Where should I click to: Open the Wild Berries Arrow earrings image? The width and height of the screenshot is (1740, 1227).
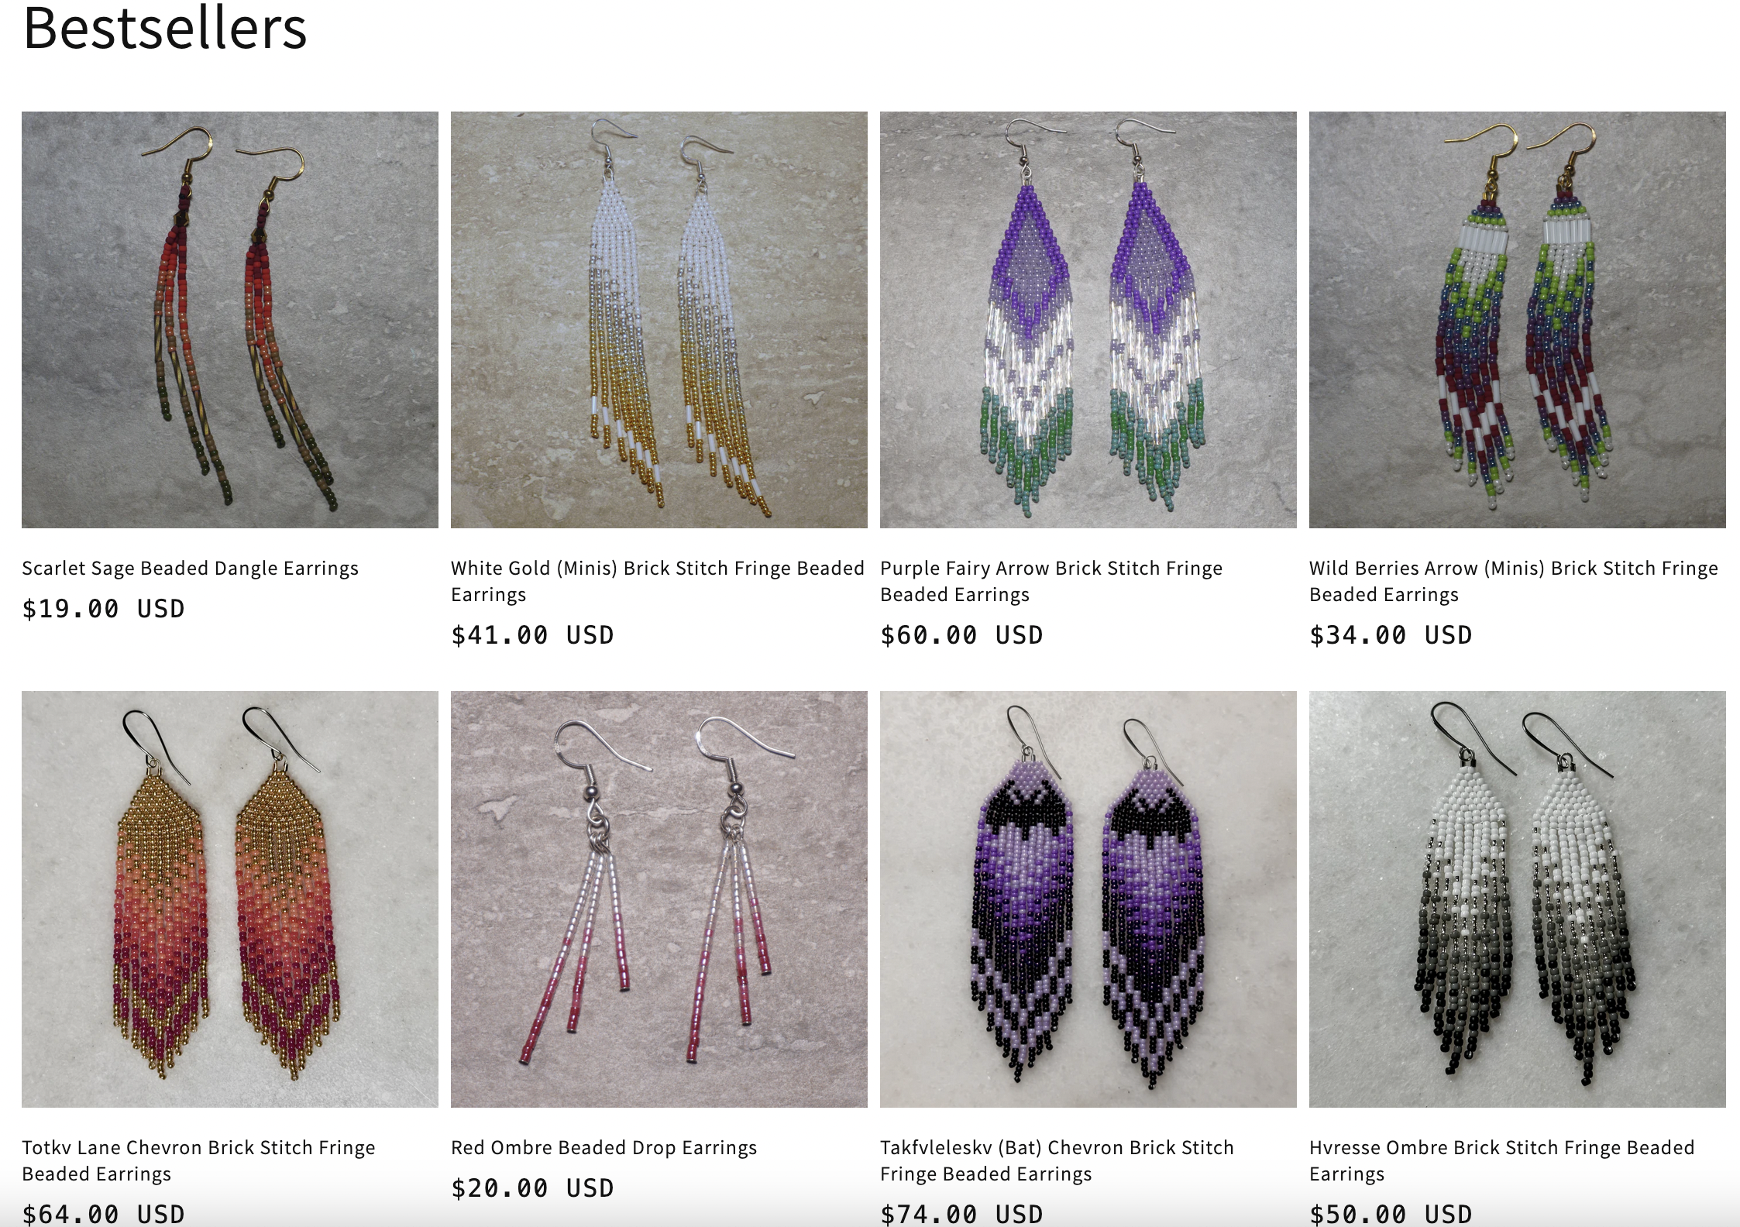1518,320
